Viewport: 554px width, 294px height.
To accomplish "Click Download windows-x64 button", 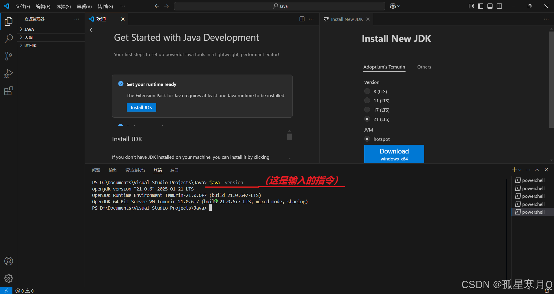I will tap(394, 154).
